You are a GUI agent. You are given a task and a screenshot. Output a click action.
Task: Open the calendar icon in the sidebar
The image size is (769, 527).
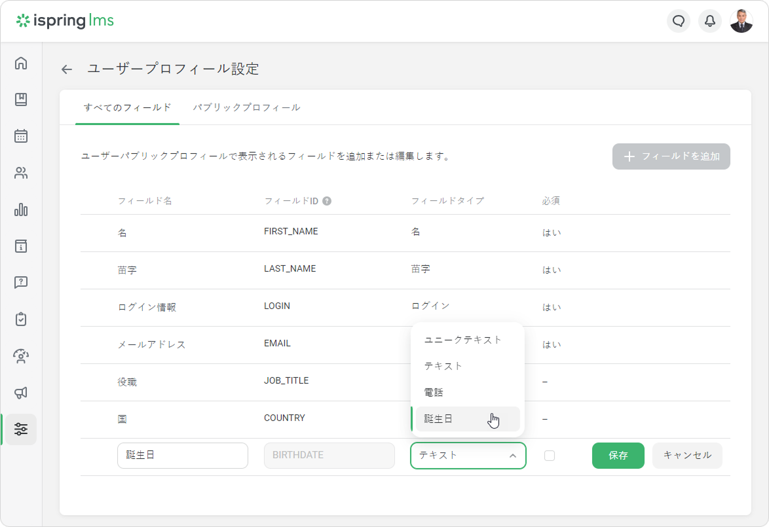21,136
